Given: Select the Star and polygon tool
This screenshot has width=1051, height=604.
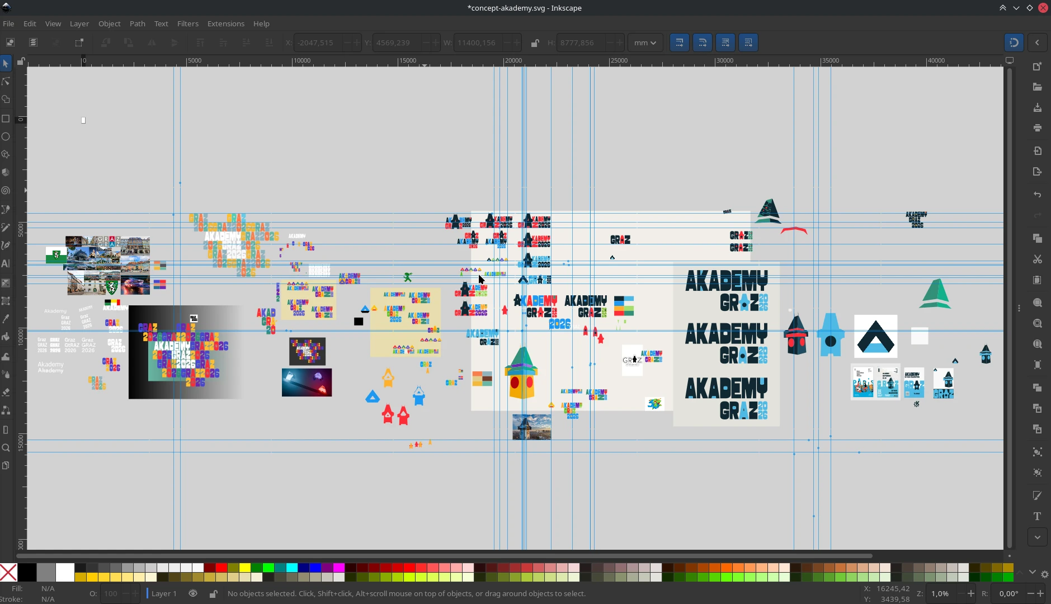Looking at the screenshot, I should (6, 154).
